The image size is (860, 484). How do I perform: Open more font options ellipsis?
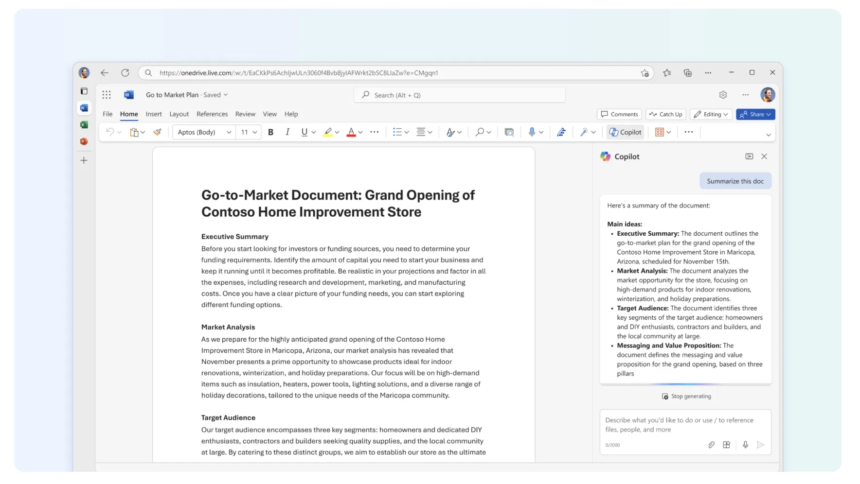[375, 132]
